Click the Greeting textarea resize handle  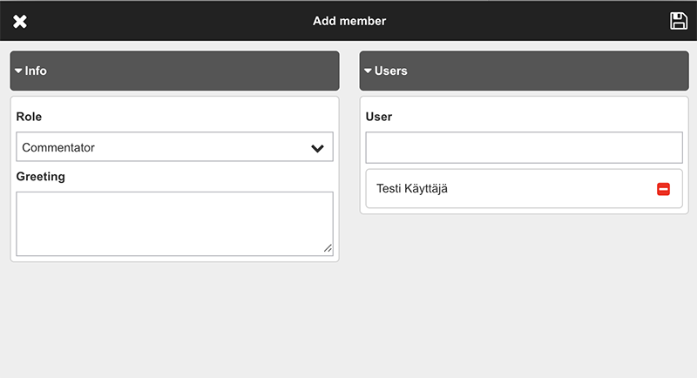click(x=328, y=248)
